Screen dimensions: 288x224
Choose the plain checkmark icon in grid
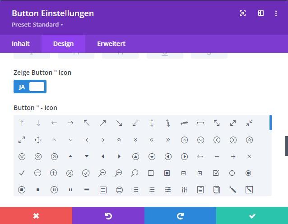(x=22, y=173)
